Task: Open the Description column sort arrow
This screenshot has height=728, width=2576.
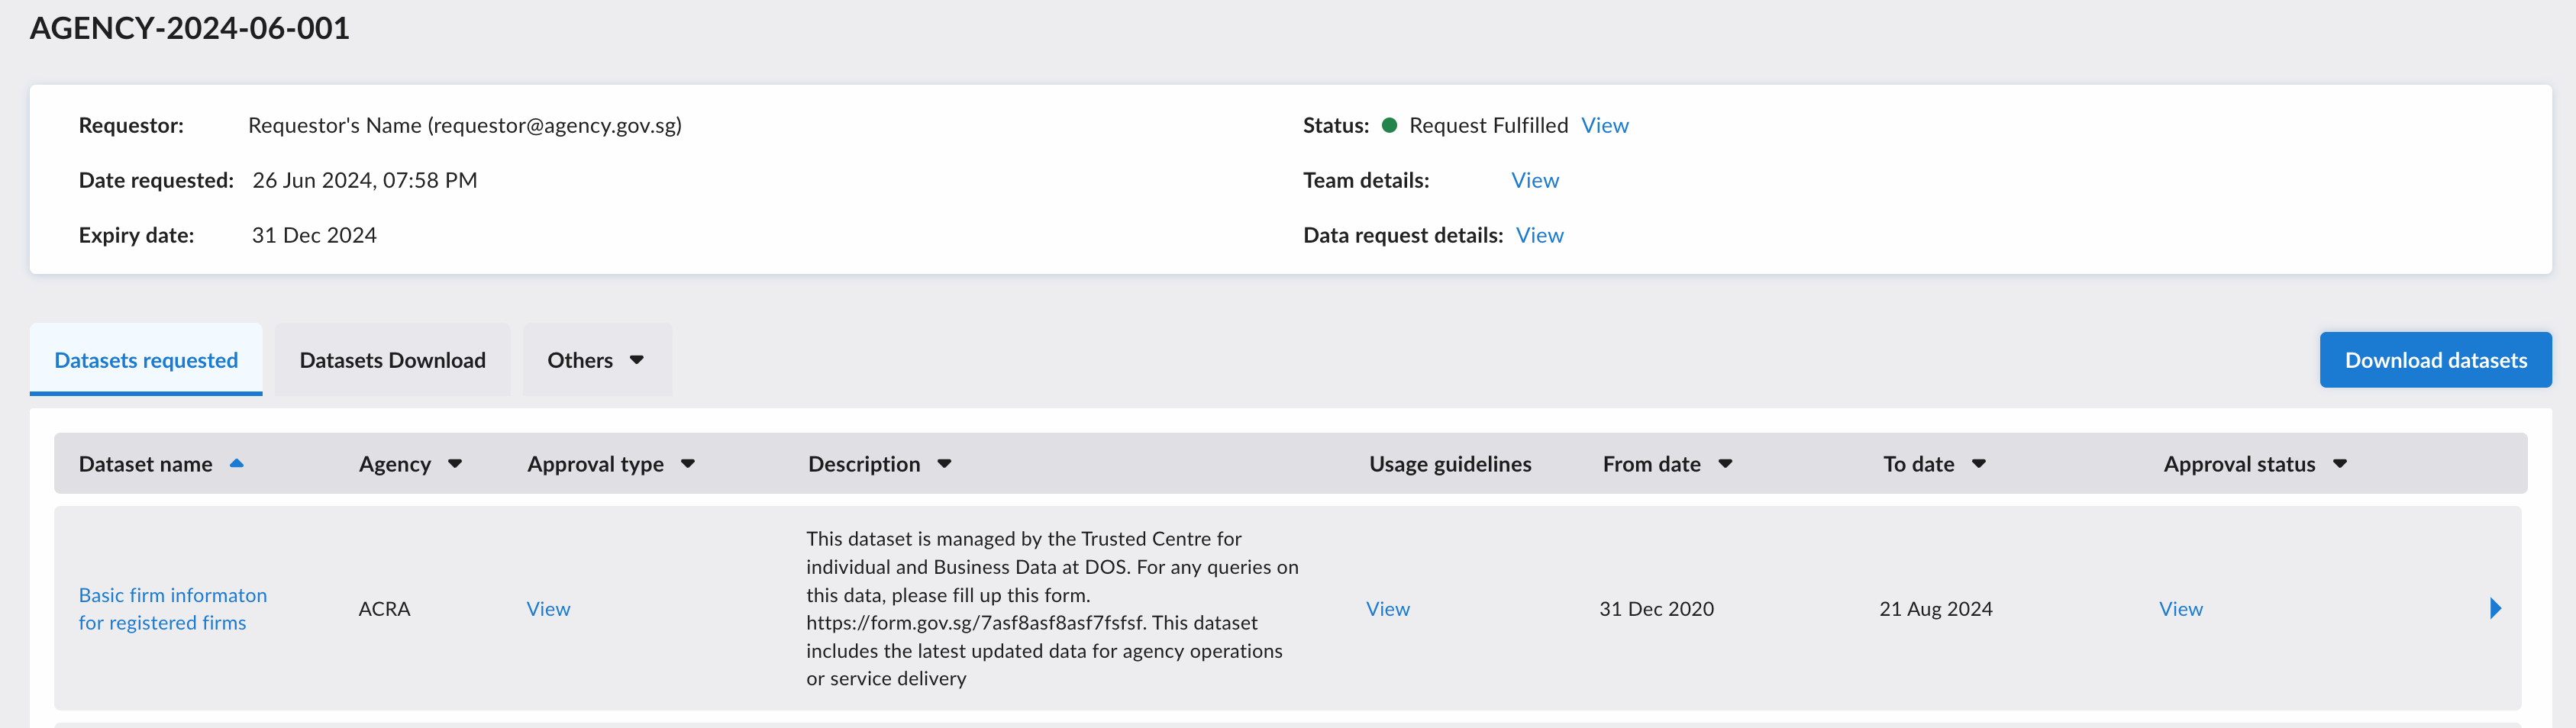Action: (944, 464)
